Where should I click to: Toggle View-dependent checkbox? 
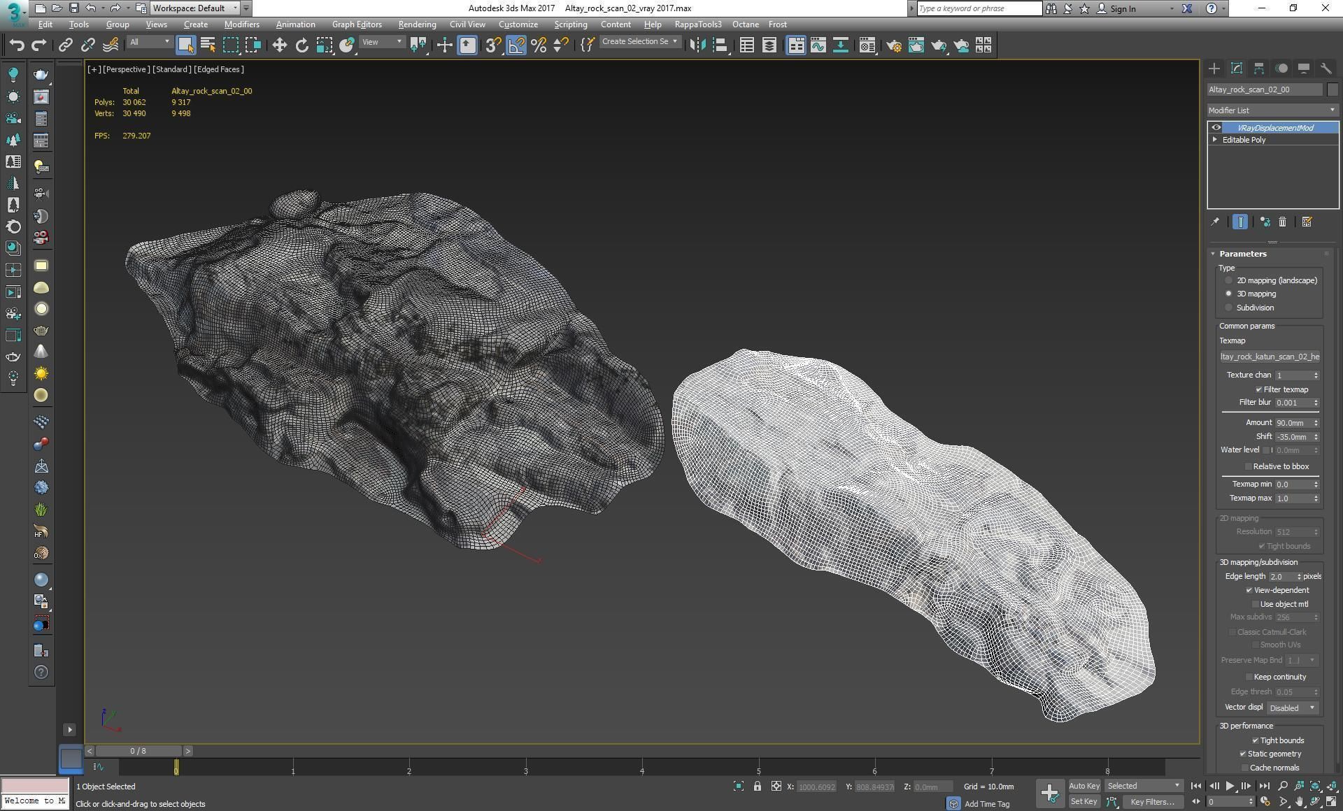pyautogui.click(x=1249, y=590)
